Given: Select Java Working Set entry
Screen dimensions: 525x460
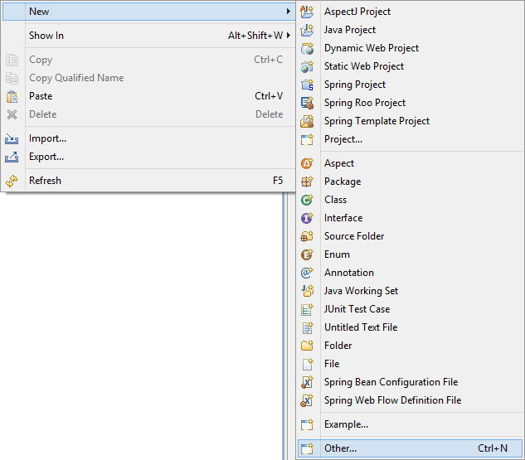Looking at the screenshot, I should [x=410, y=291].
